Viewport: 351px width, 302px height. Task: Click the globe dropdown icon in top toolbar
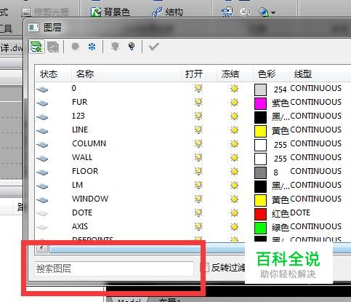pos(267,12)
